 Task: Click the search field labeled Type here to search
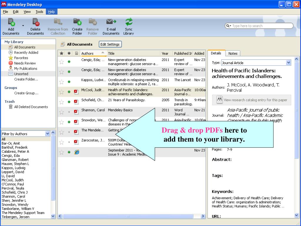pos(259,26)
